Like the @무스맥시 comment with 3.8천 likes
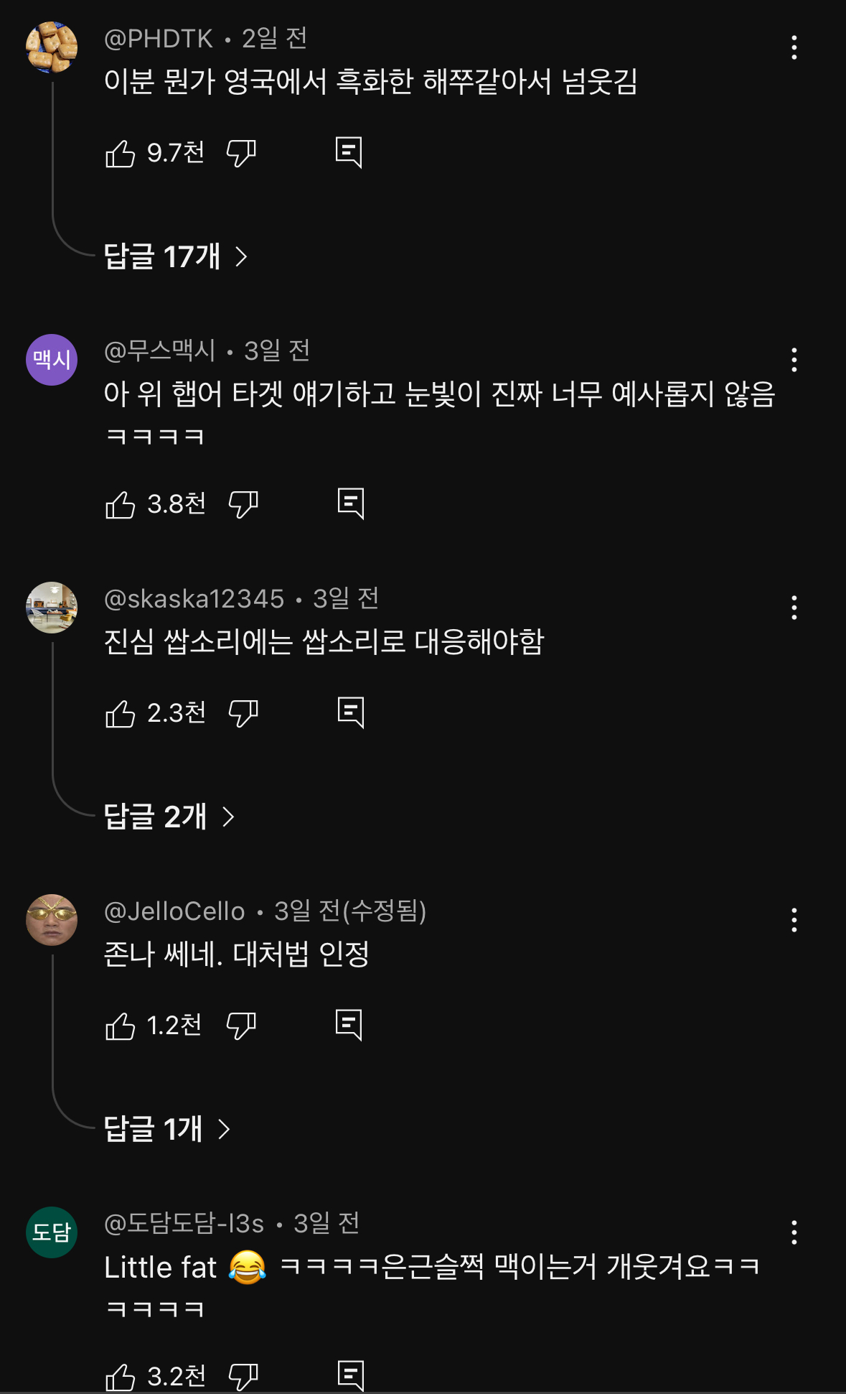 120,504
